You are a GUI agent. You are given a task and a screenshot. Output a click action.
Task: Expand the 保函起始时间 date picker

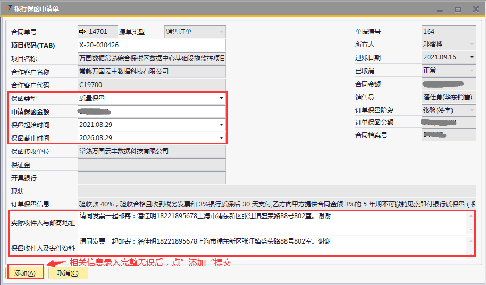pyautogui.click(x=221, y=125)
